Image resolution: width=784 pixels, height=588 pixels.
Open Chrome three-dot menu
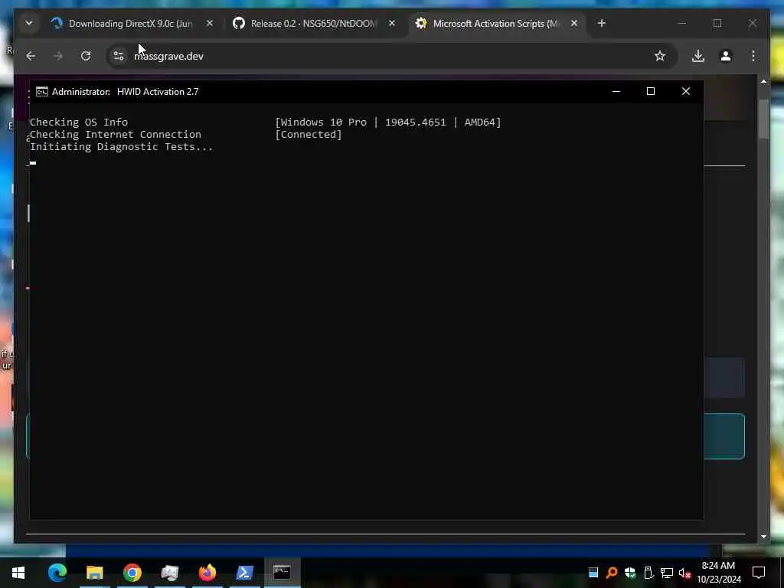point(753,56)
